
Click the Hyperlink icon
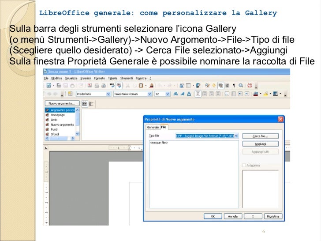182,86
